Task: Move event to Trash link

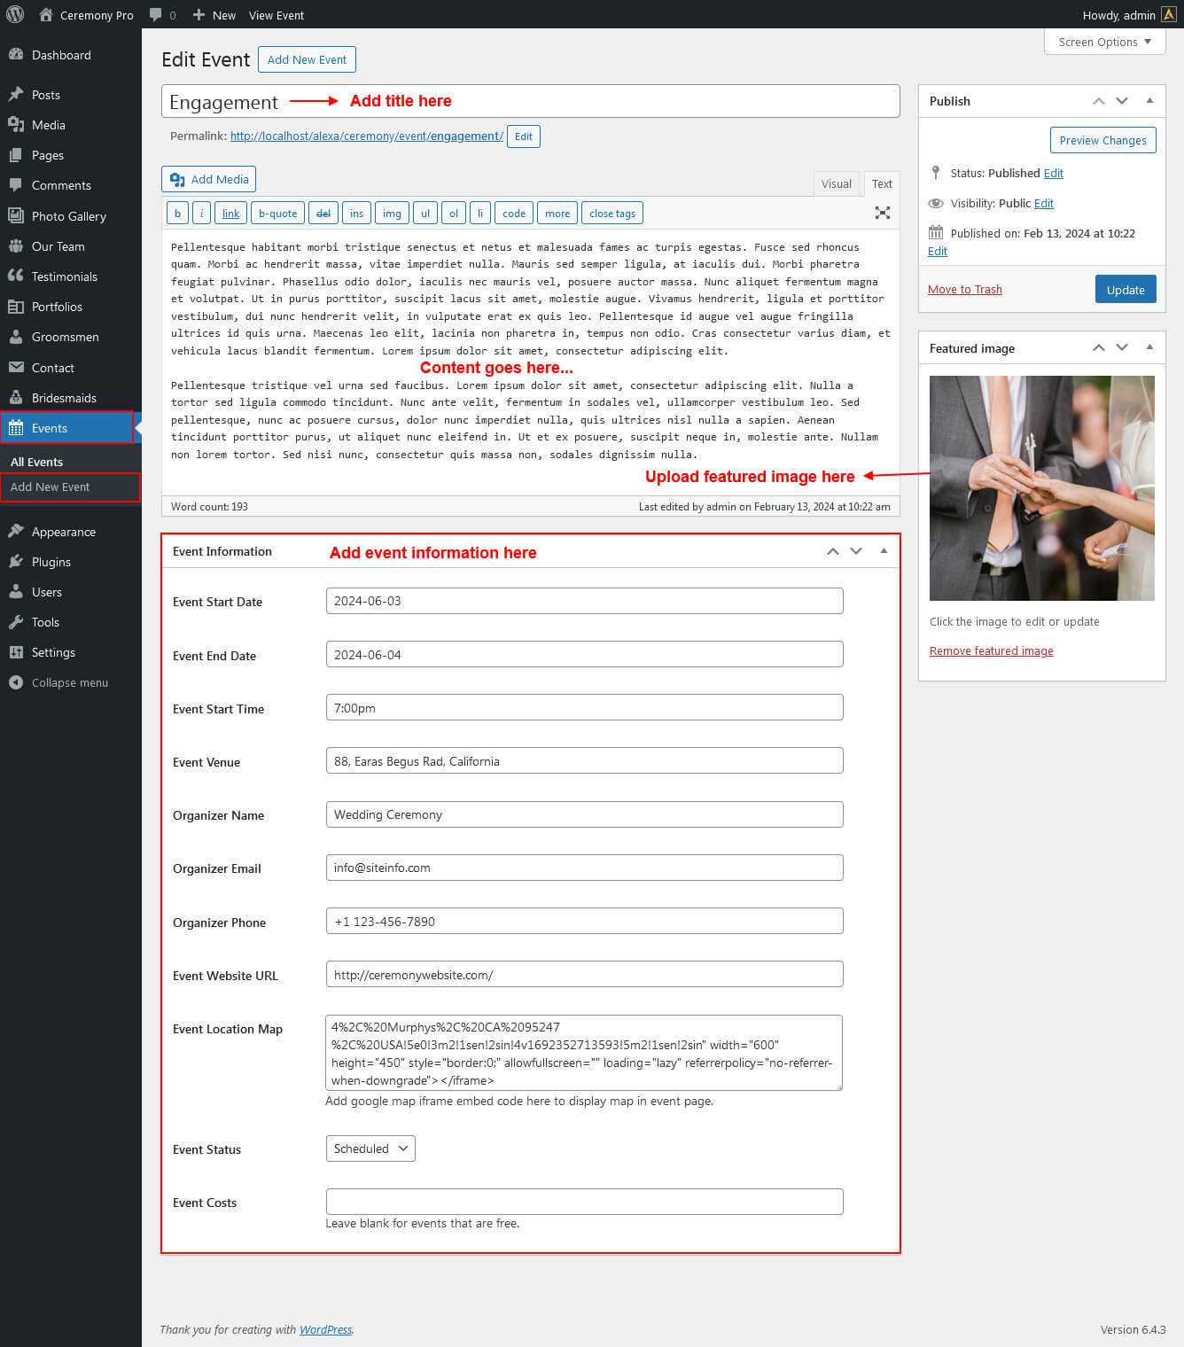Action: [x=965, y=290]
